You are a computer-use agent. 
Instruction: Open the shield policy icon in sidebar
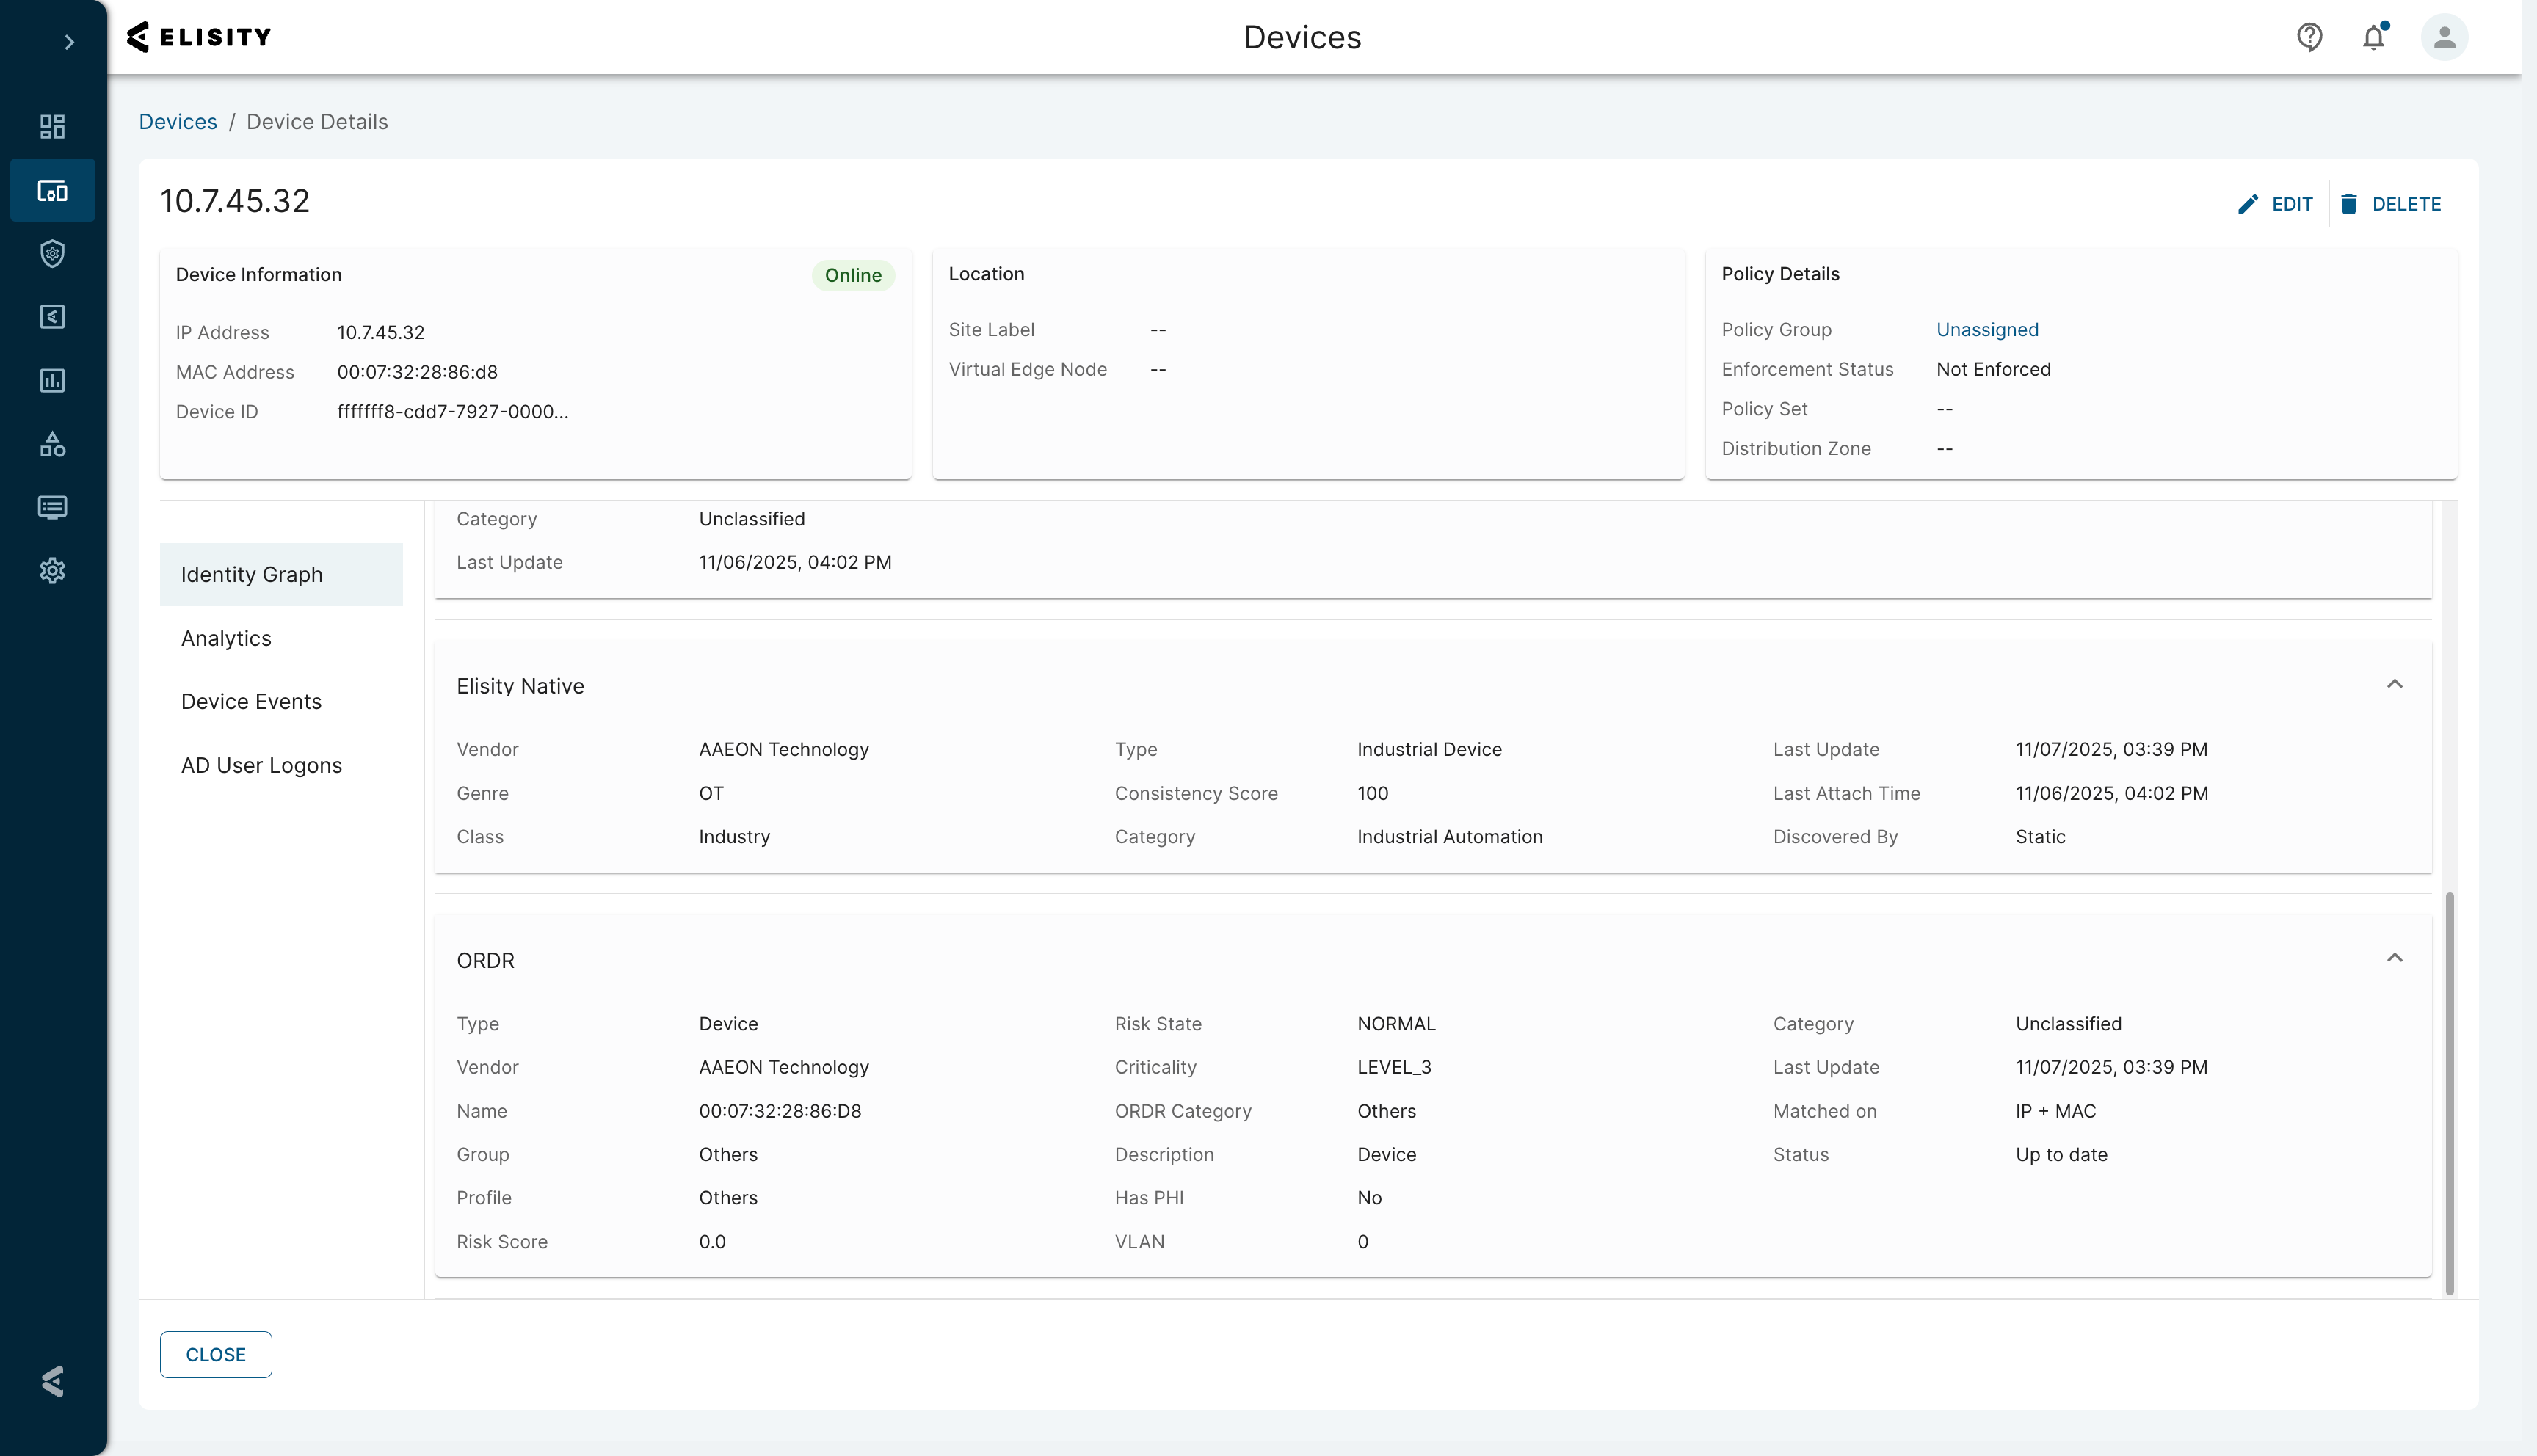(52, 253)
